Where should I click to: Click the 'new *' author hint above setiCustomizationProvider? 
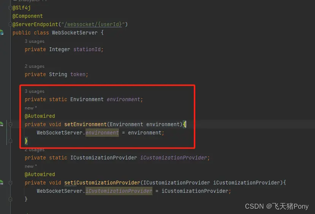(31, 166)
